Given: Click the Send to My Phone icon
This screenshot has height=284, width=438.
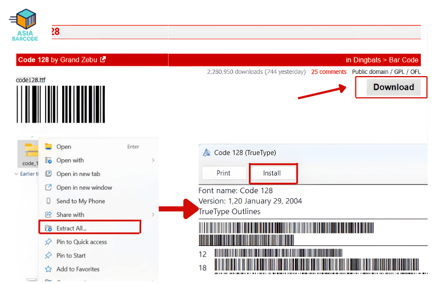Looking at the screenshot, I should pyautogui.click(x=48, y=201).
